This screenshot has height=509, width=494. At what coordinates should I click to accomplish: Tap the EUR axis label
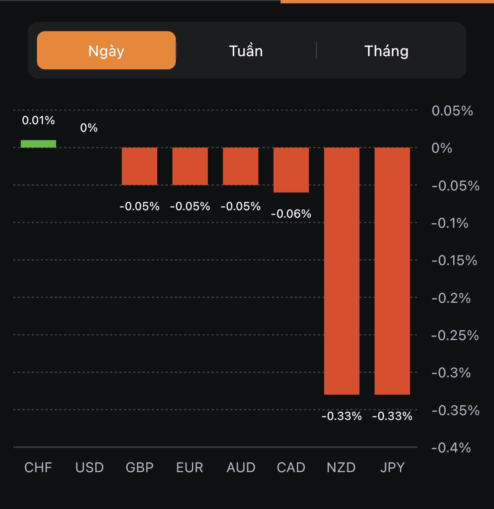point(190,467)
